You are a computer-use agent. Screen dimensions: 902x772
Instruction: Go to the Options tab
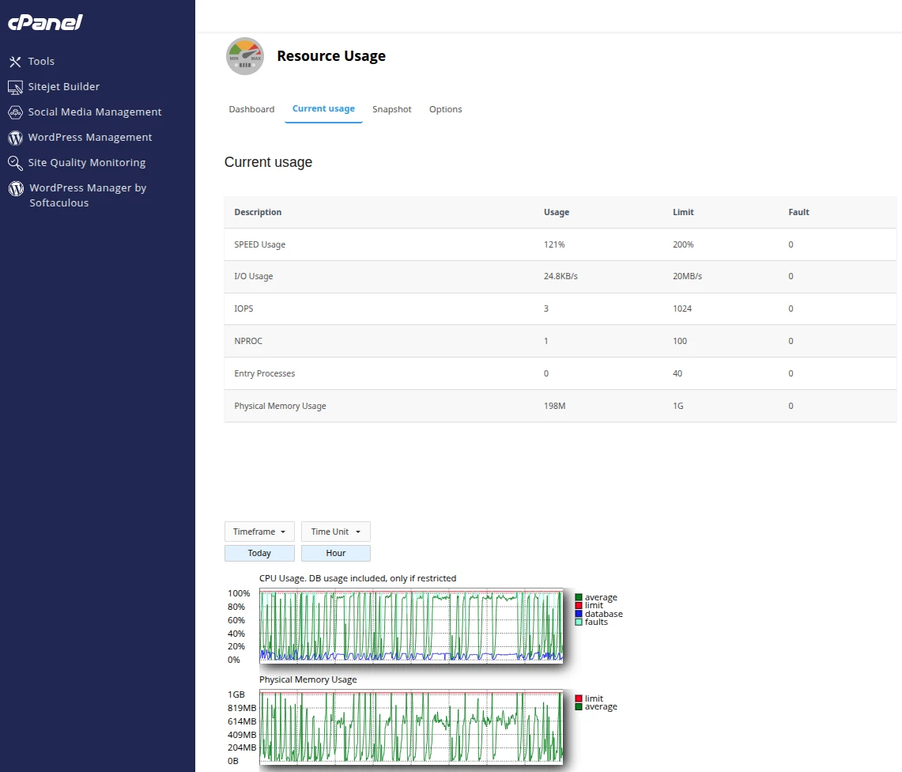(x=445, y=109)
